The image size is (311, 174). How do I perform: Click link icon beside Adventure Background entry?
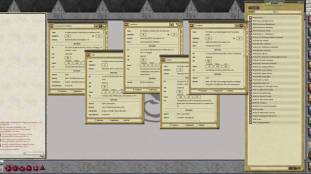[x=250, y=24]
